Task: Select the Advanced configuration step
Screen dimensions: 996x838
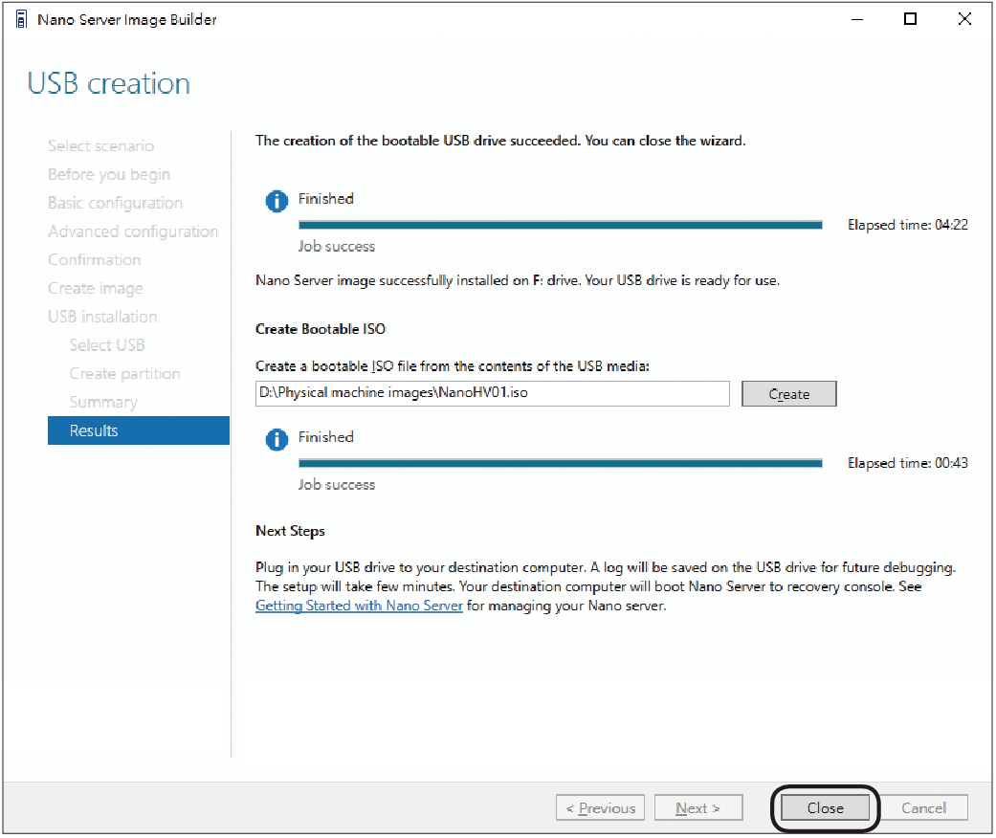Action: 133,232
